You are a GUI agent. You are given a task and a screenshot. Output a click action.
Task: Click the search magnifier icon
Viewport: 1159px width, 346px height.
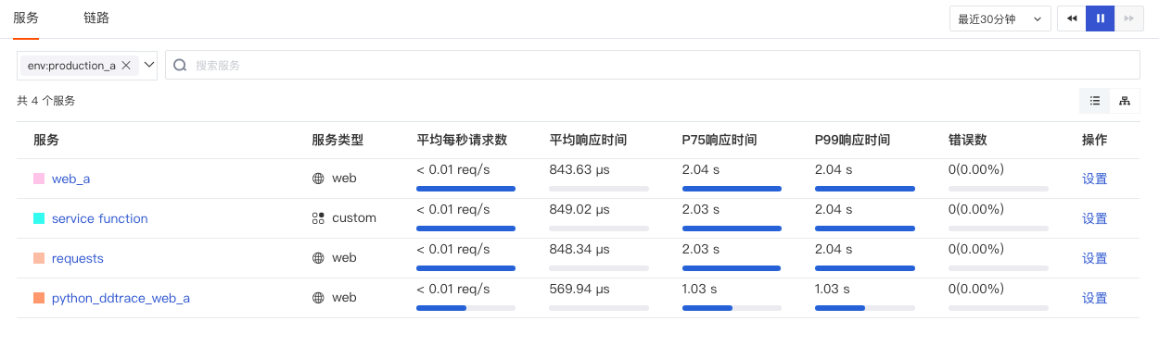coord(180,65)
